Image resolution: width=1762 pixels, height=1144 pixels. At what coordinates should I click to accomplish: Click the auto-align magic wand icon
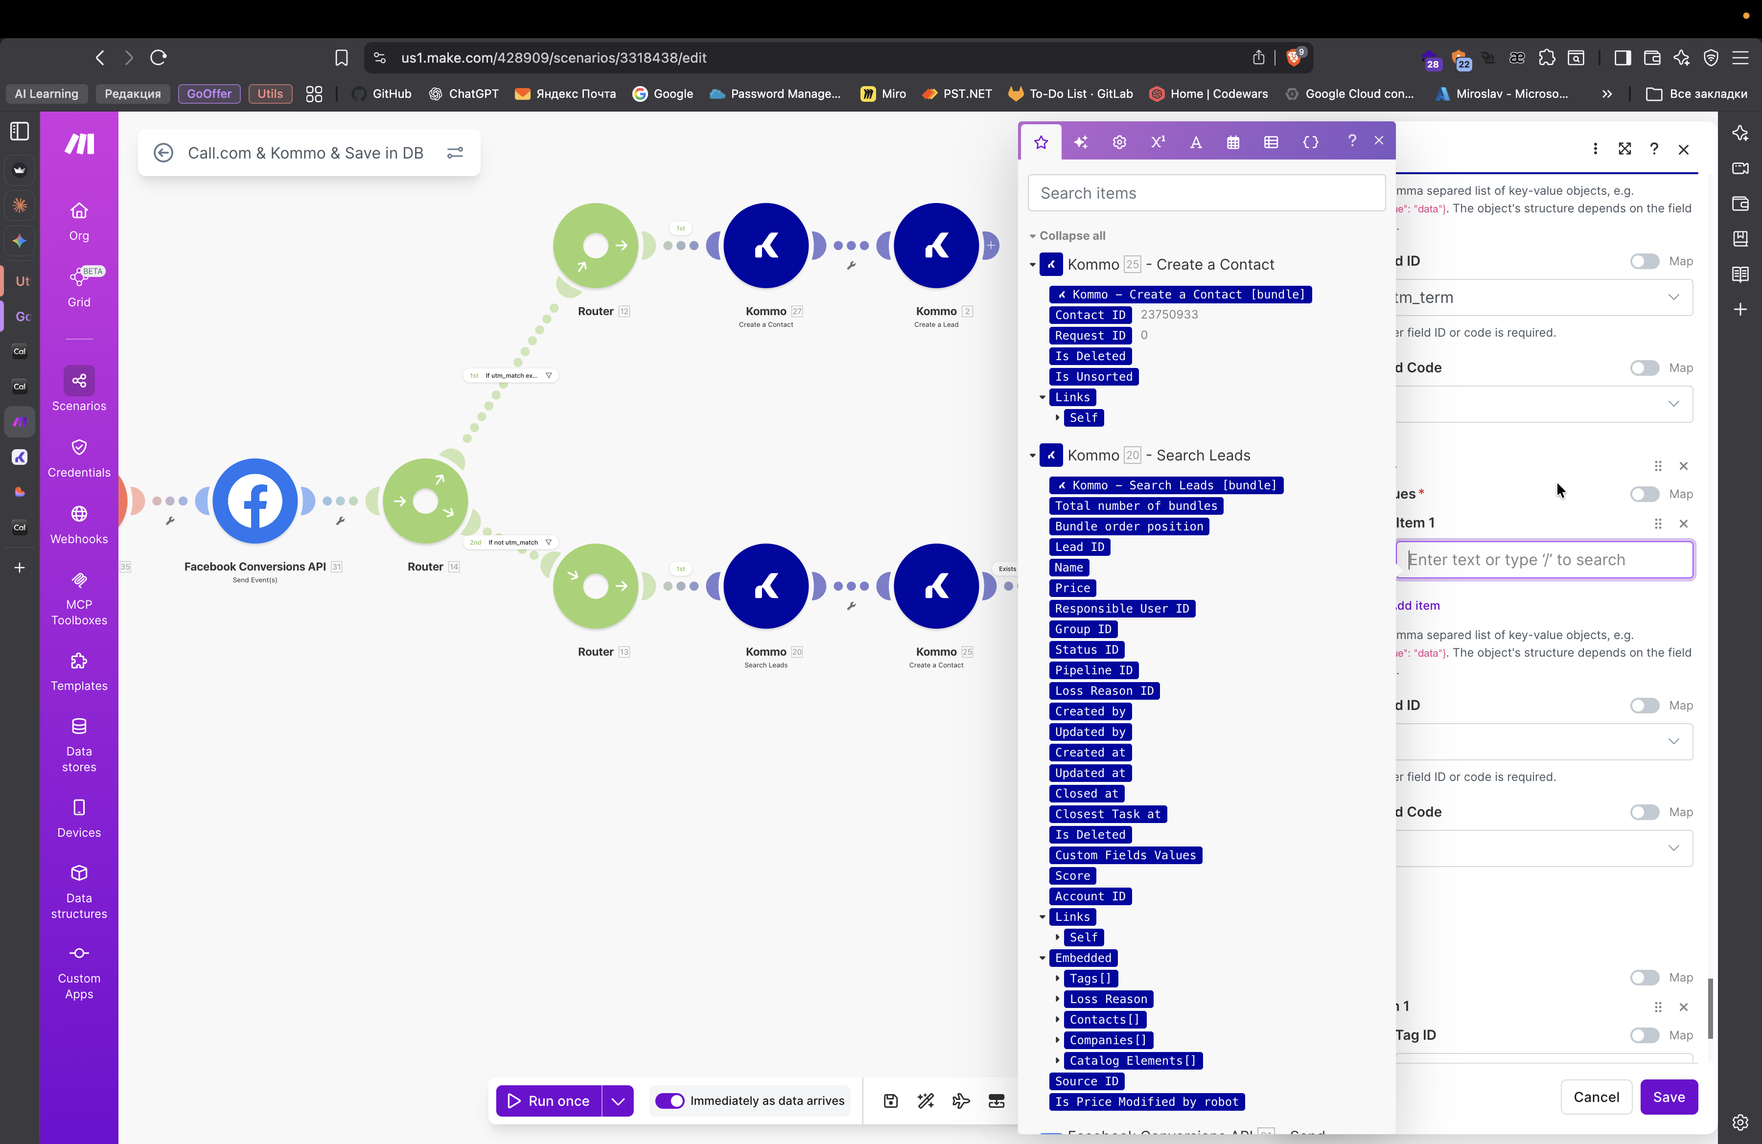point(926,1100)
